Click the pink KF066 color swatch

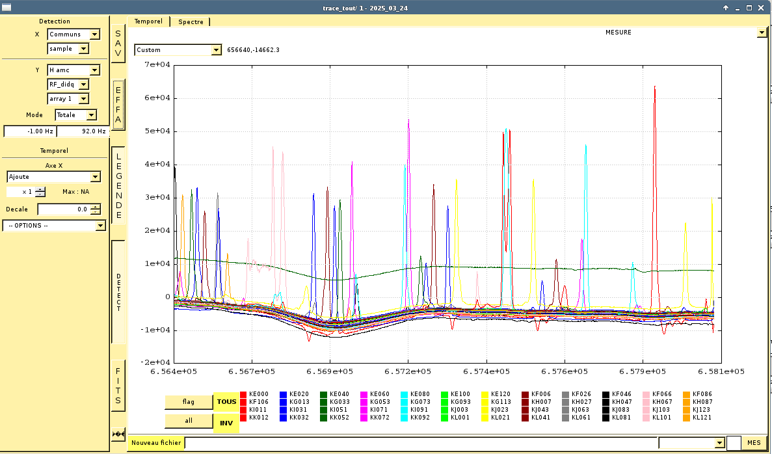point(647,394)
